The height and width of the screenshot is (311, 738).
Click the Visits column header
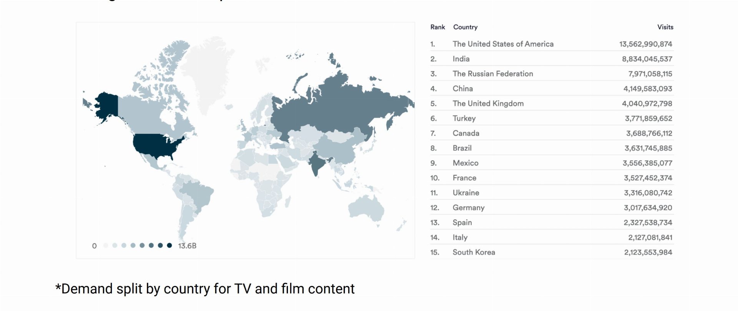pyautogui.click(x=665, y=27)
